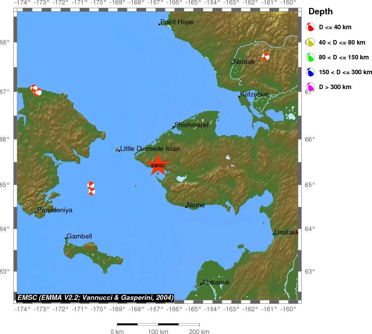Click the Nome city label
This screenshot has width=372, height=334.
point(196,205)
